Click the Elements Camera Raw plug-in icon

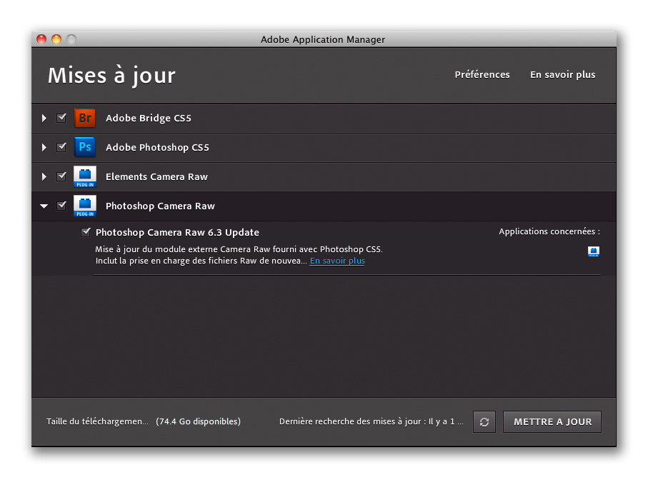[x=85, y=176]
